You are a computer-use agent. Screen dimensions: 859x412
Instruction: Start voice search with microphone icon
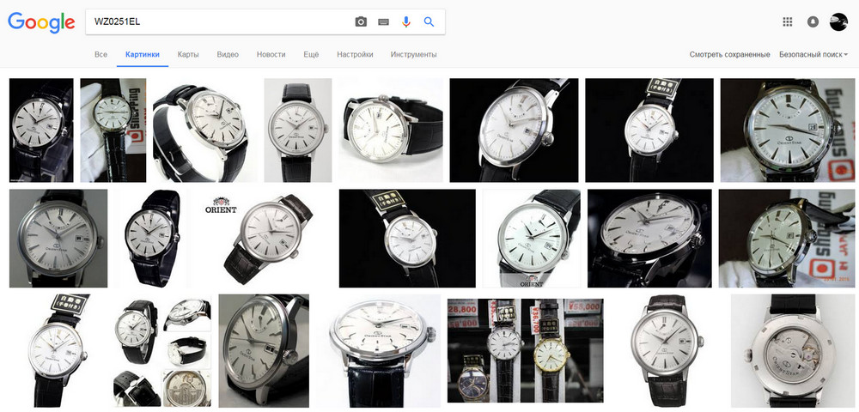tap(406, 22)
